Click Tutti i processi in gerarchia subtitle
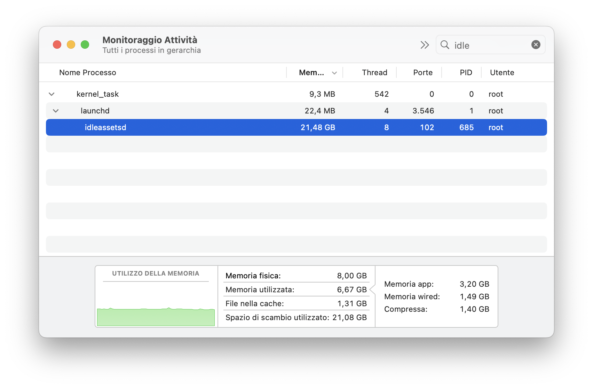593x389 pixels. tap(151, 50)
